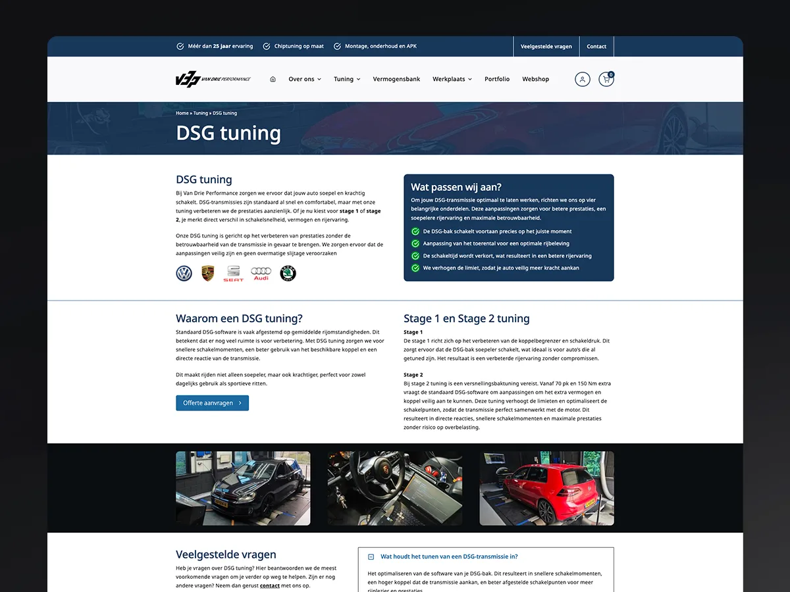This screenshot has height=592, width=790.
Task: Click the 'Waarom een DSG tuning?' heading
Action: pyautogui.click(x=239, y=318)
